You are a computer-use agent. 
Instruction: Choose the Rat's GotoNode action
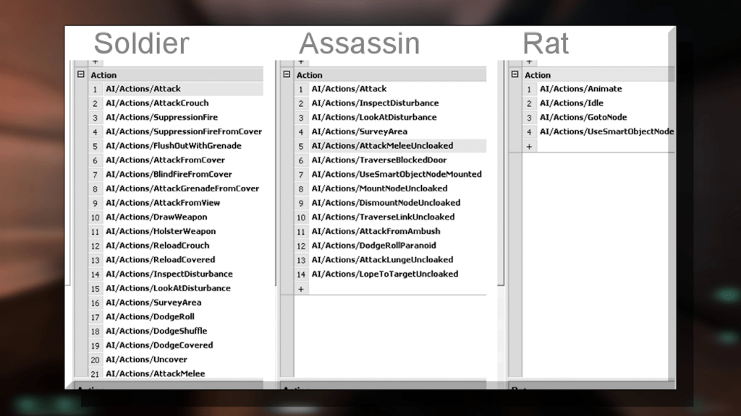click(583, 117)
